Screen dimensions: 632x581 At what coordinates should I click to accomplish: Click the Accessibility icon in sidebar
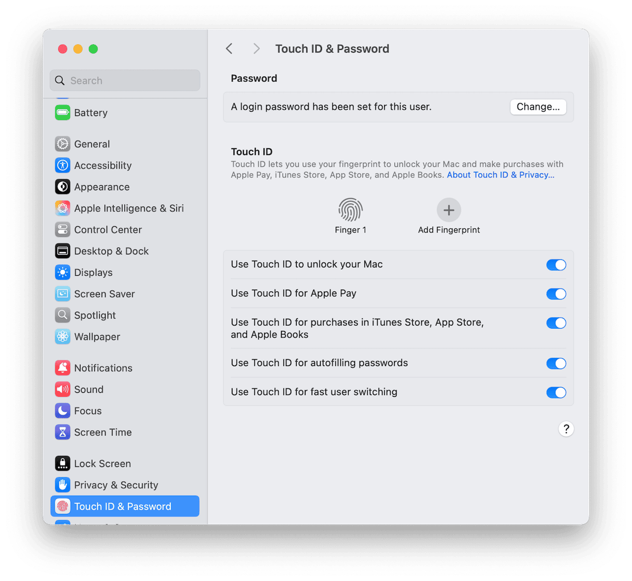point(62,165)
